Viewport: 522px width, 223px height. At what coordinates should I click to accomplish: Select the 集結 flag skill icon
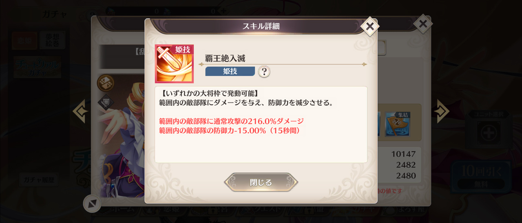[397, 124]
